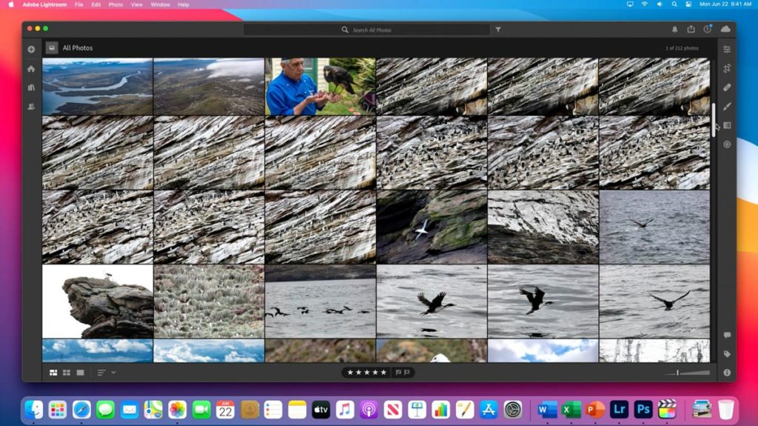Open the Trash in the Dock
The height and width of the screenshot is (426, 758).
[725, 410]
